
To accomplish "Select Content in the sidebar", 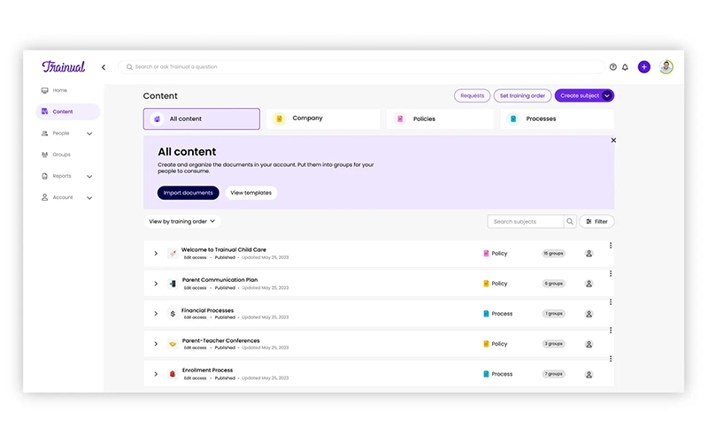I will click(68, 111).
